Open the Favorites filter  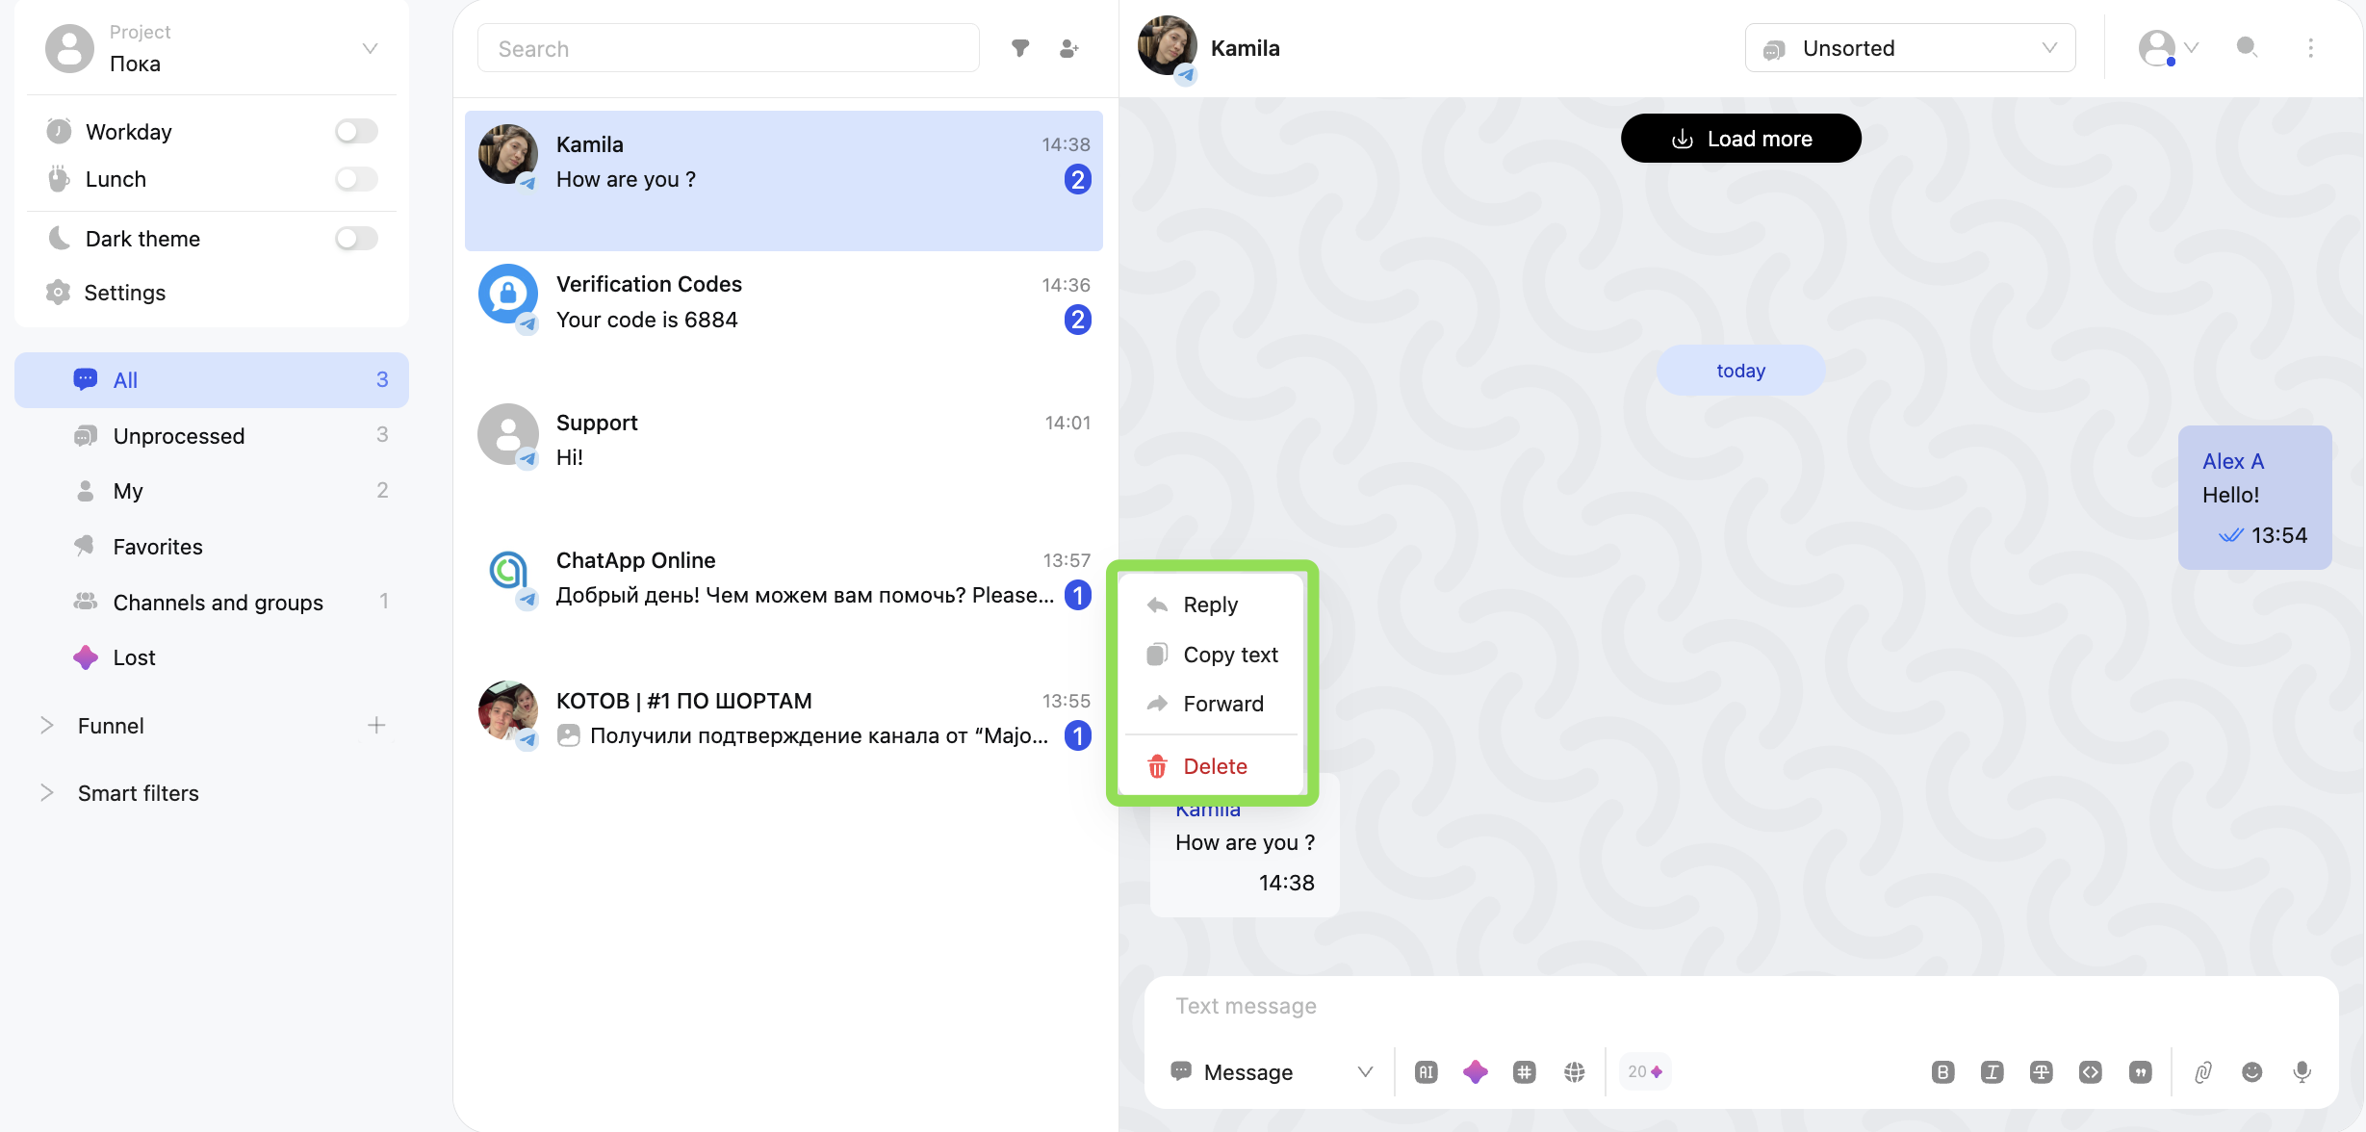[212, 547]
